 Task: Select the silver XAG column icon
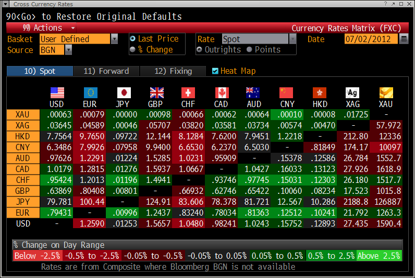pos(352,92)
